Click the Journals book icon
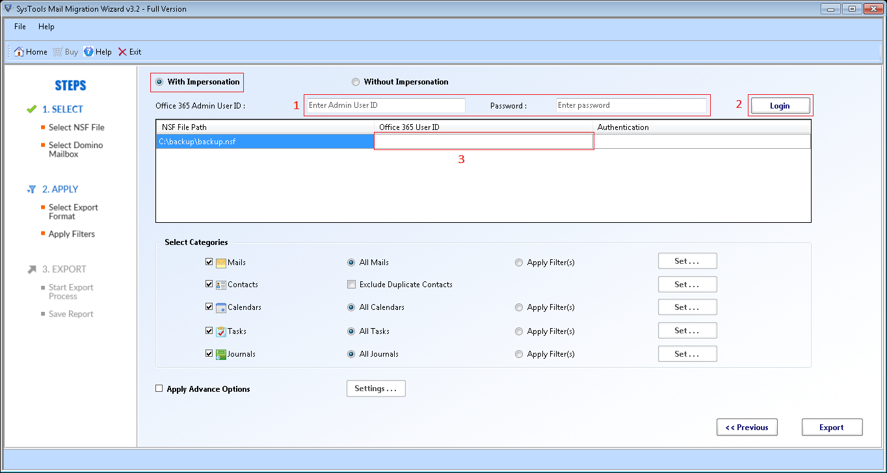 click(221, 354)
